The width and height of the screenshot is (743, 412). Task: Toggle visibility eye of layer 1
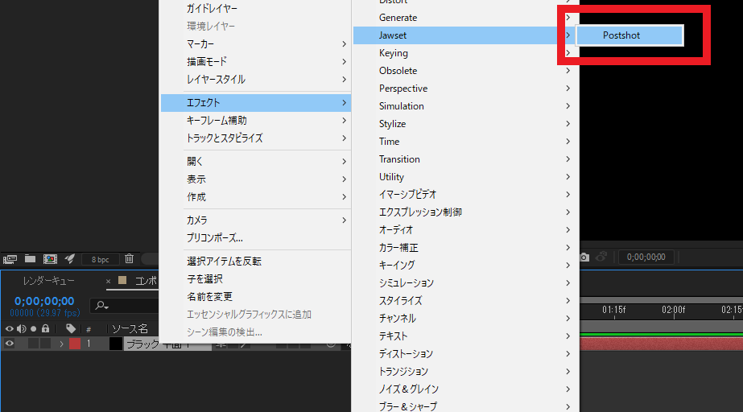[9, 344]
